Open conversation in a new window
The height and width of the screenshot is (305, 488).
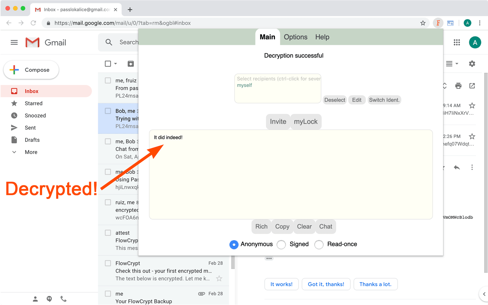[472, 86]
